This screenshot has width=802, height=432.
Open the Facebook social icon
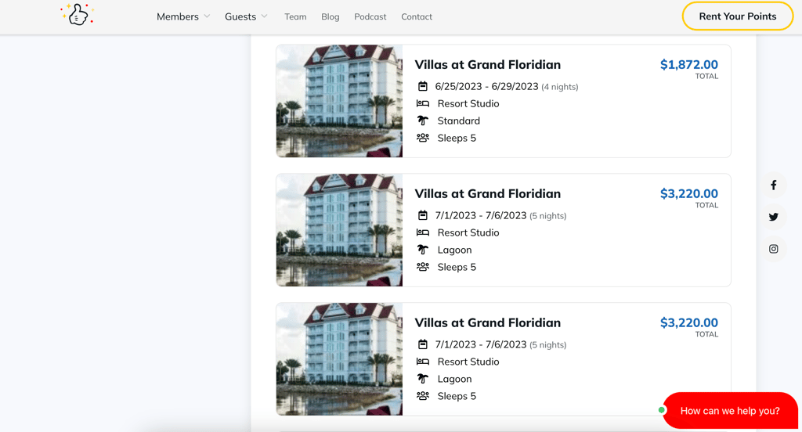pyautogui.click(x=773, y=185)
